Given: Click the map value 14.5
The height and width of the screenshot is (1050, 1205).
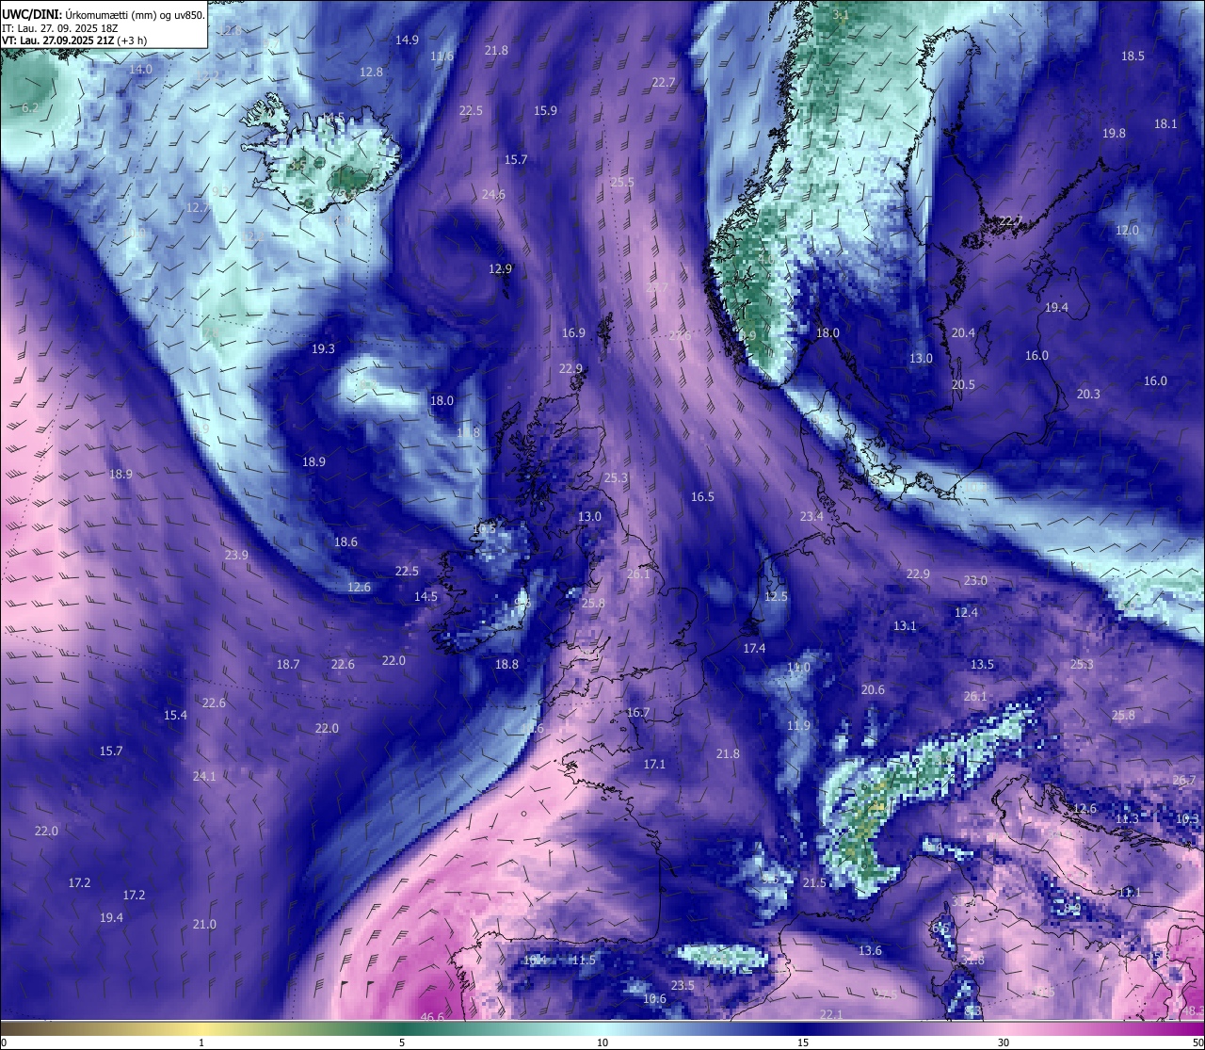Looking at the screenshot, I should [x=426, y=596].
